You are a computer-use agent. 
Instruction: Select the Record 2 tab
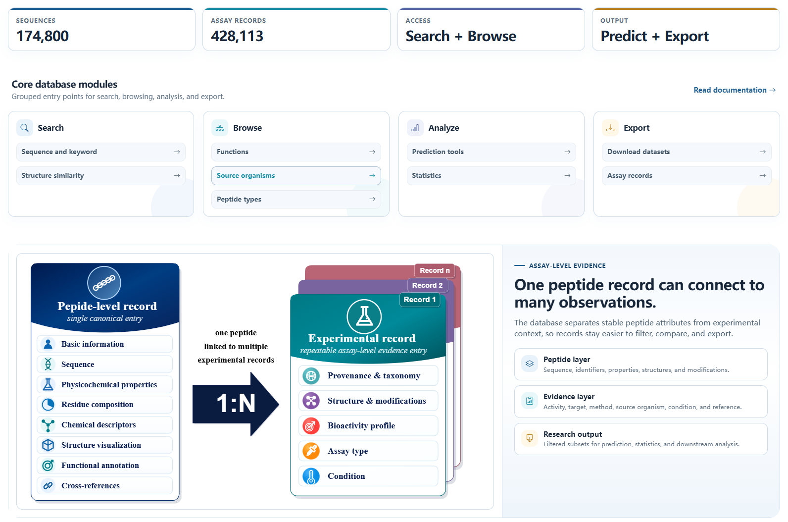[428, 285]
